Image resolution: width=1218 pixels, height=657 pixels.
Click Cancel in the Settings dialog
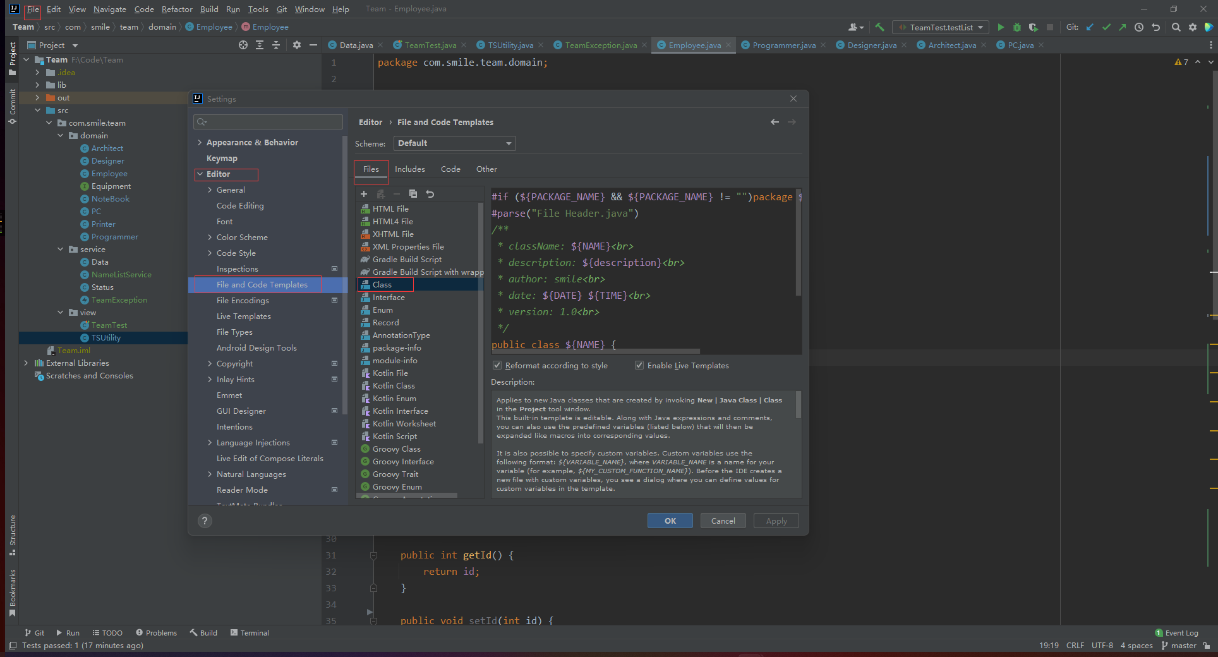723,521
